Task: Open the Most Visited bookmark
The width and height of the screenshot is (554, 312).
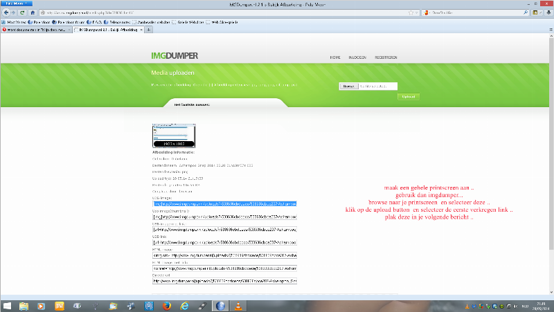Action: [14, 22]
